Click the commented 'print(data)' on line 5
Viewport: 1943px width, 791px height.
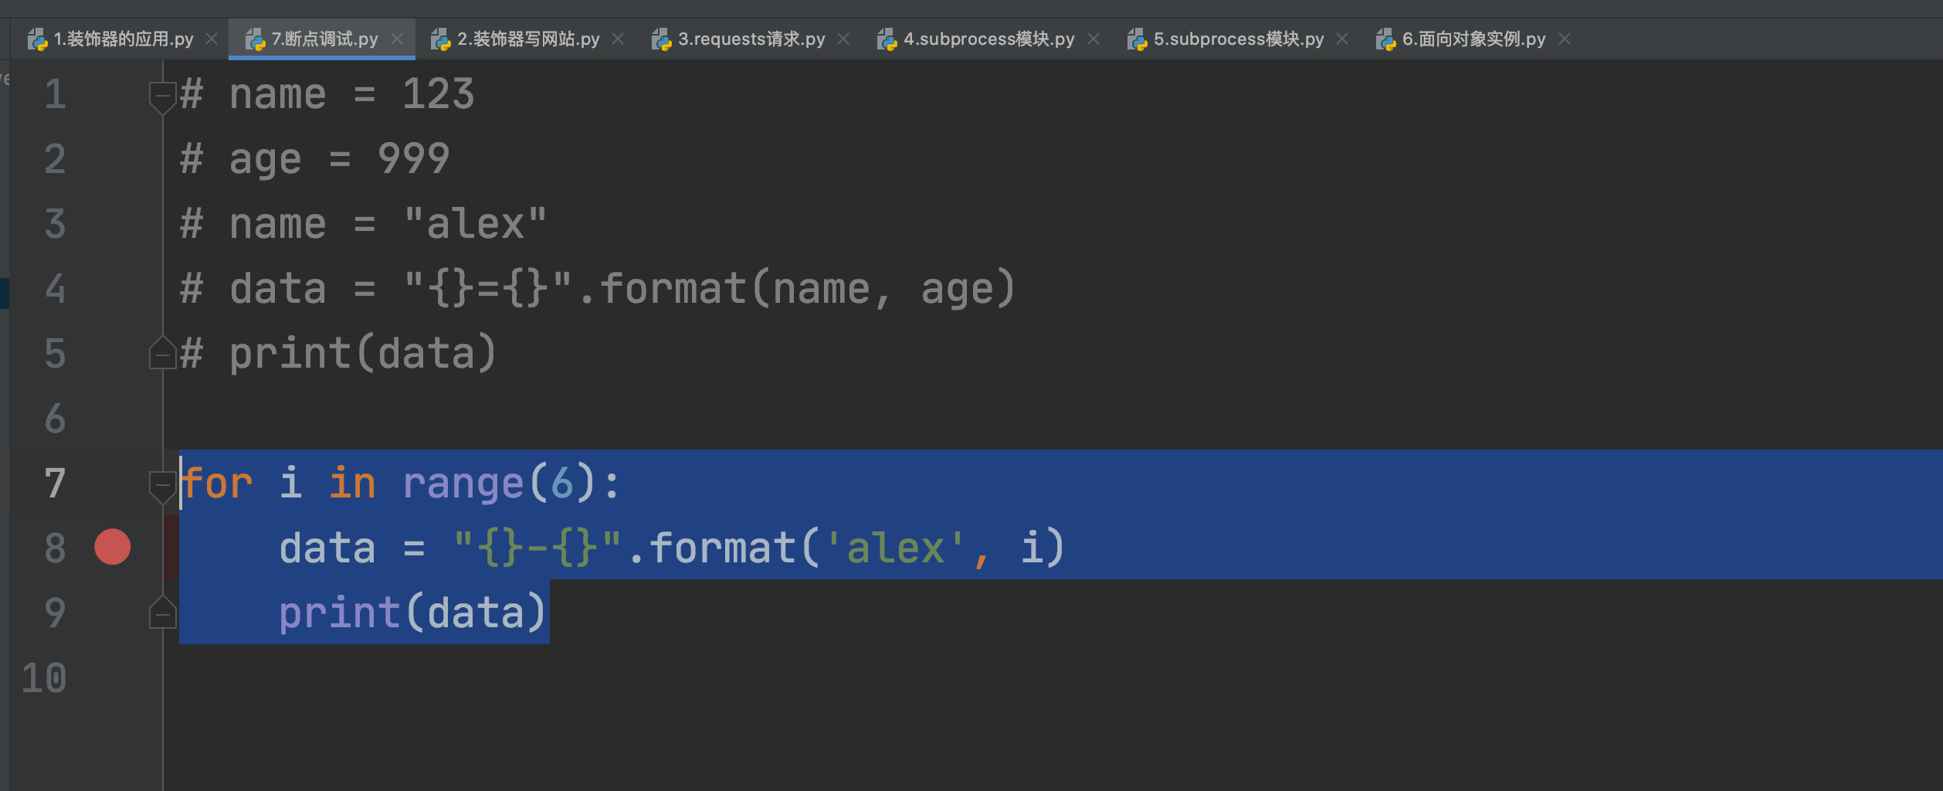coord(363,355)
